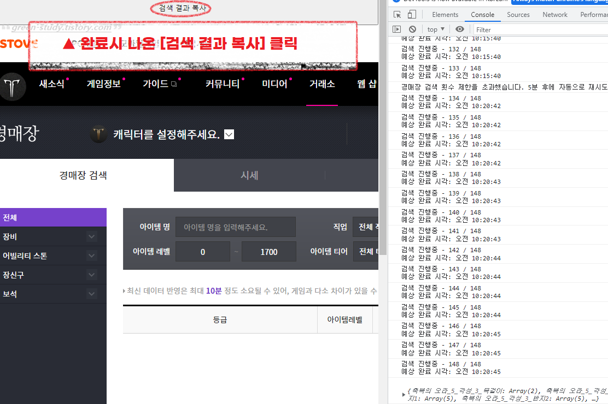The height and width of the screenshot is (404, 608).
Task: Click the Lost Ark round logo icon
Action: [13, 86]
